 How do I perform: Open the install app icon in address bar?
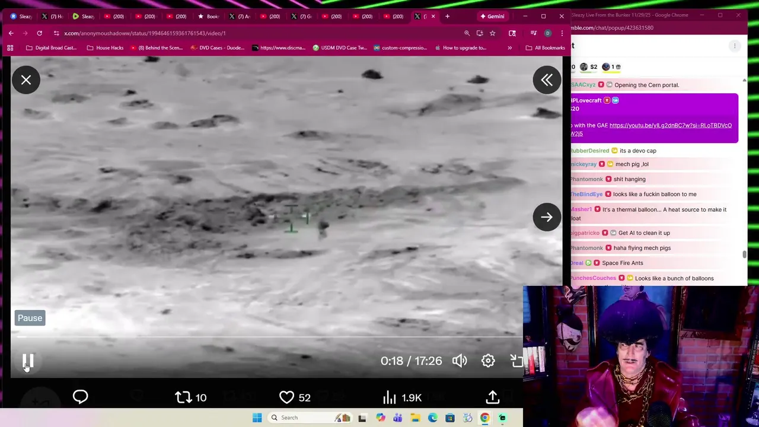[x=480, y=33]
